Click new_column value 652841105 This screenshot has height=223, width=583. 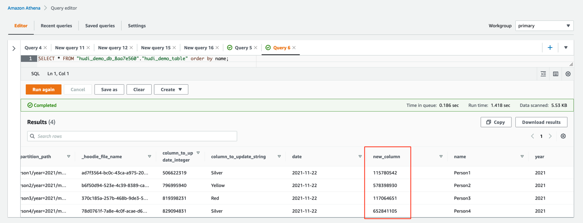[x=385, y=211]
